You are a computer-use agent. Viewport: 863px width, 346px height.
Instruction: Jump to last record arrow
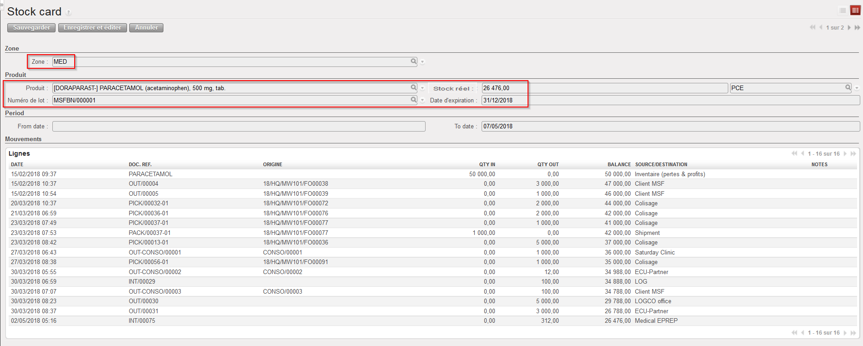pos(857,28)
